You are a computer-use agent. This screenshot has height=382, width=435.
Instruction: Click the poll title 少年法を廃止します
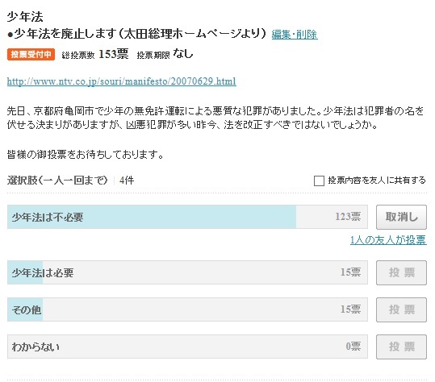coord(65,34)
